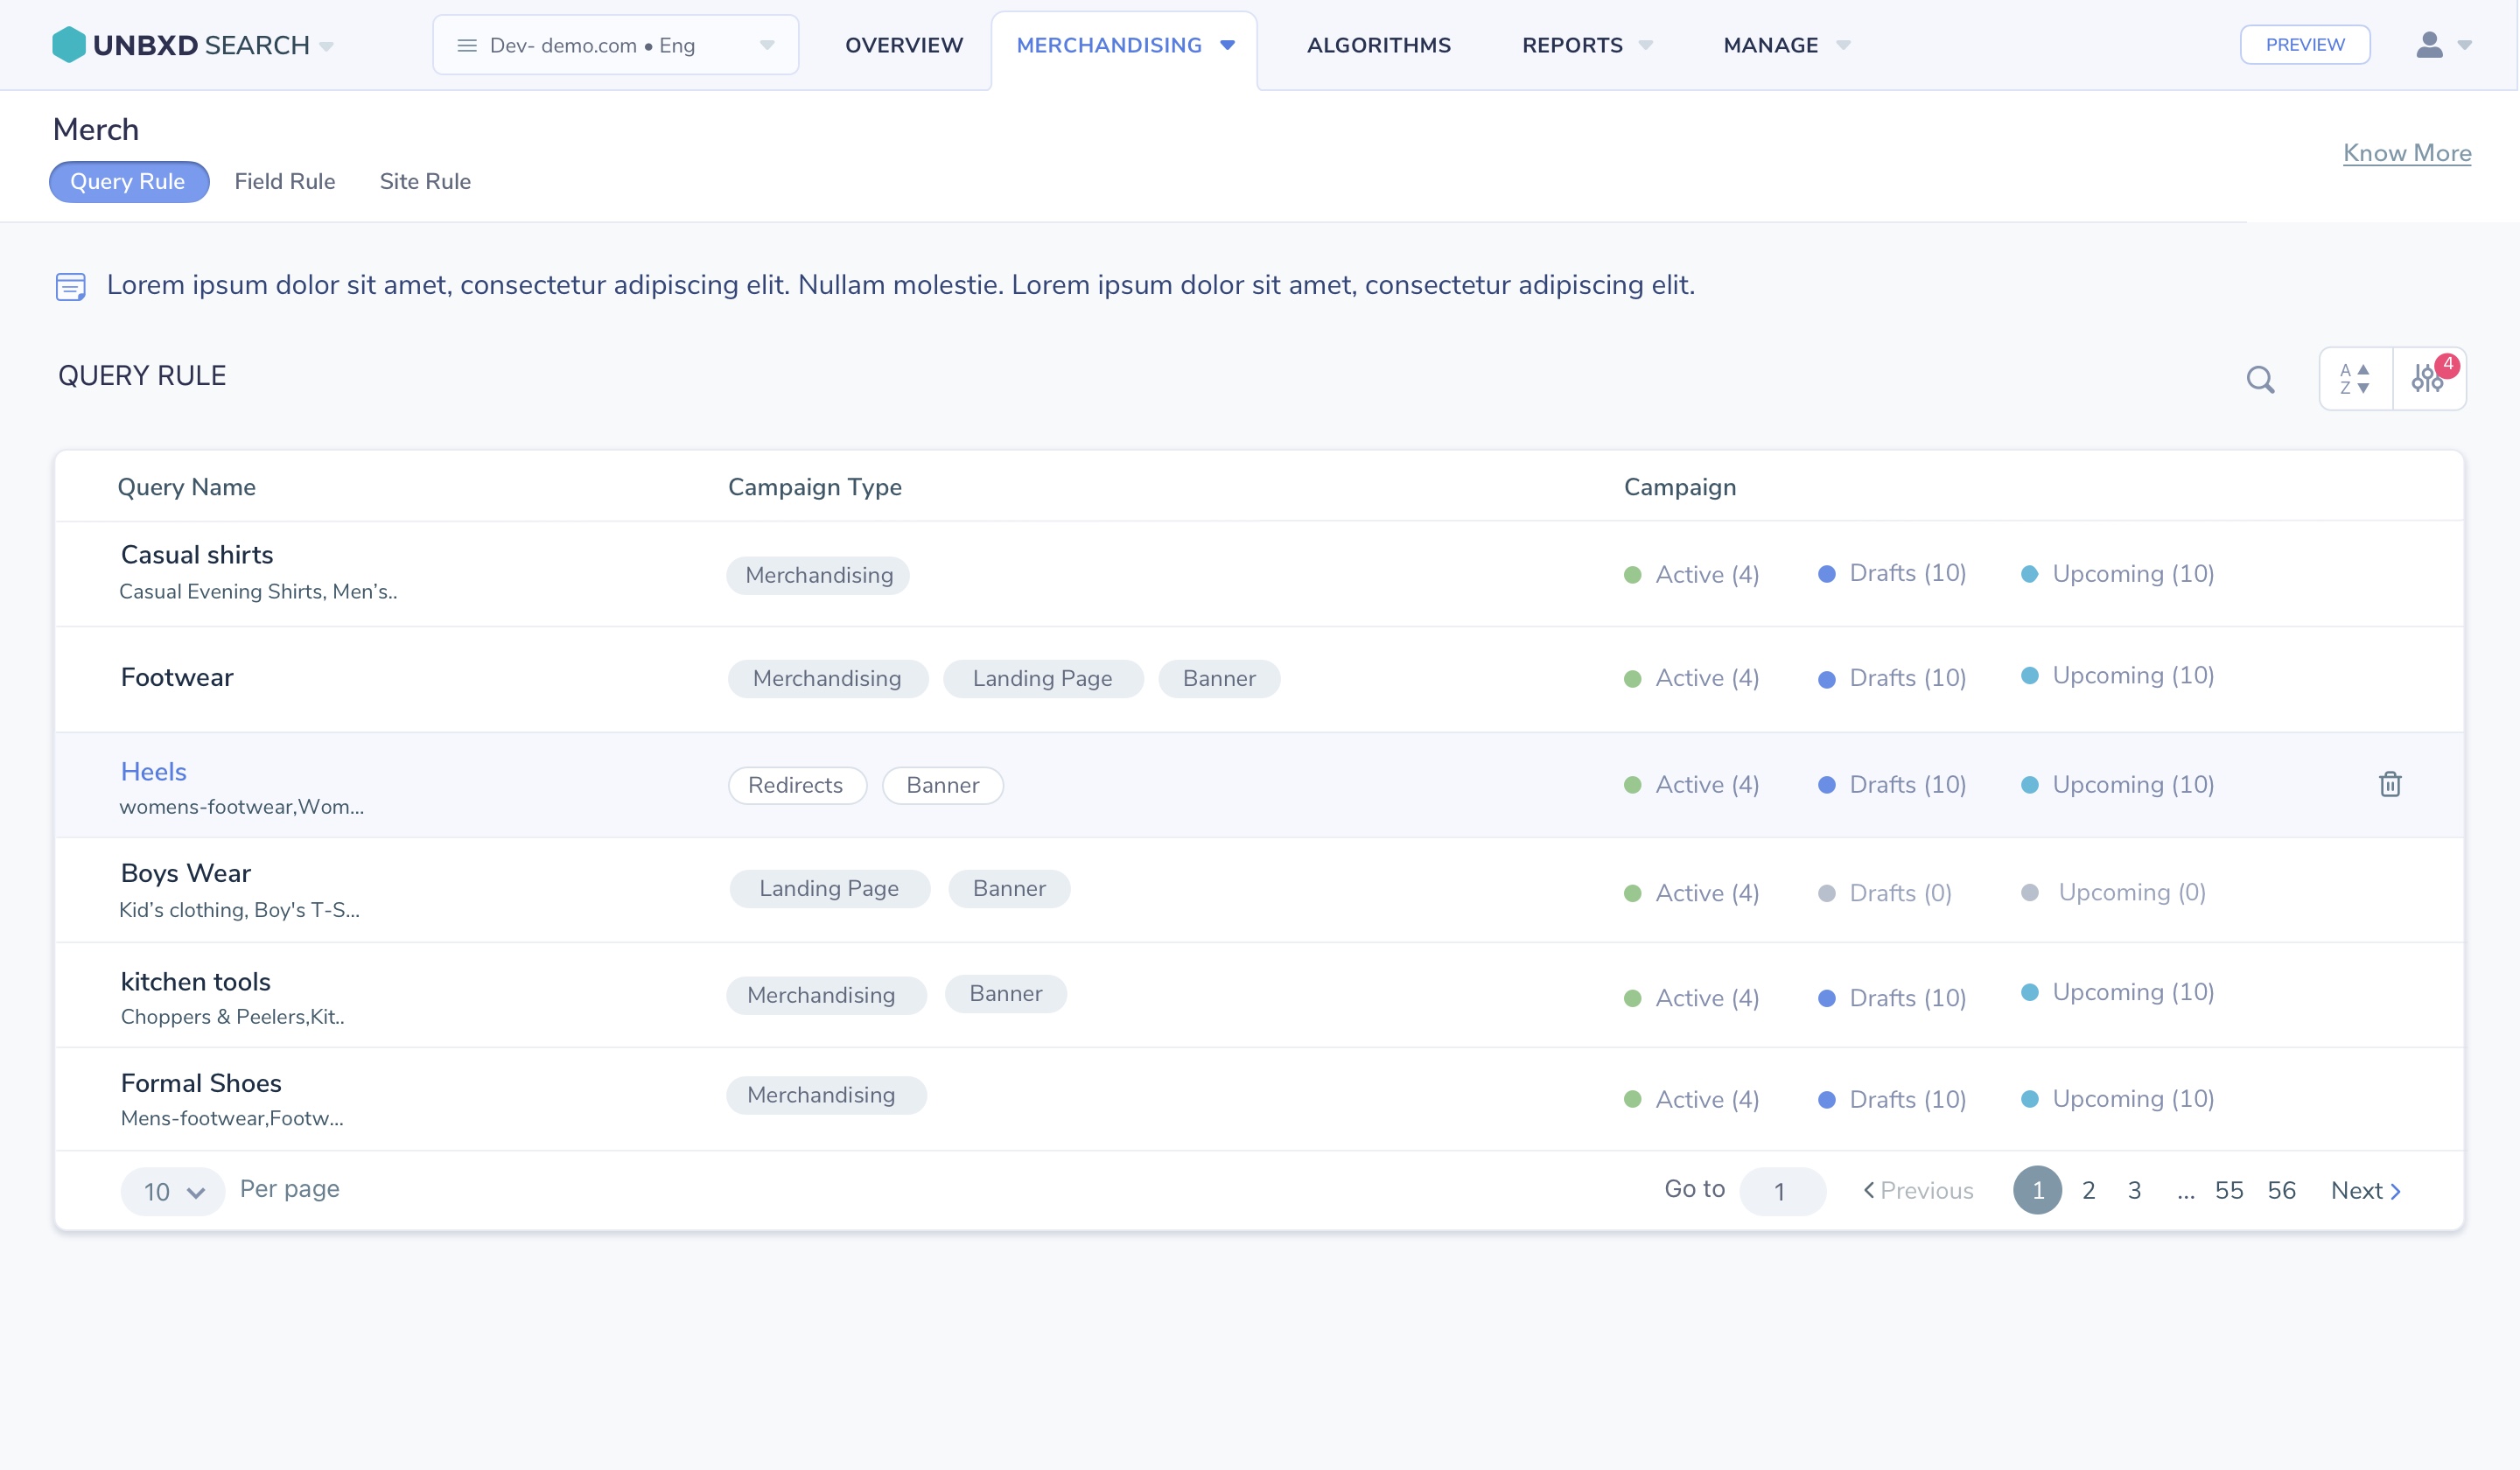The image size is (2520, 1470).
Task: Click the Campaign Type column header
Action: pos(815,487)
